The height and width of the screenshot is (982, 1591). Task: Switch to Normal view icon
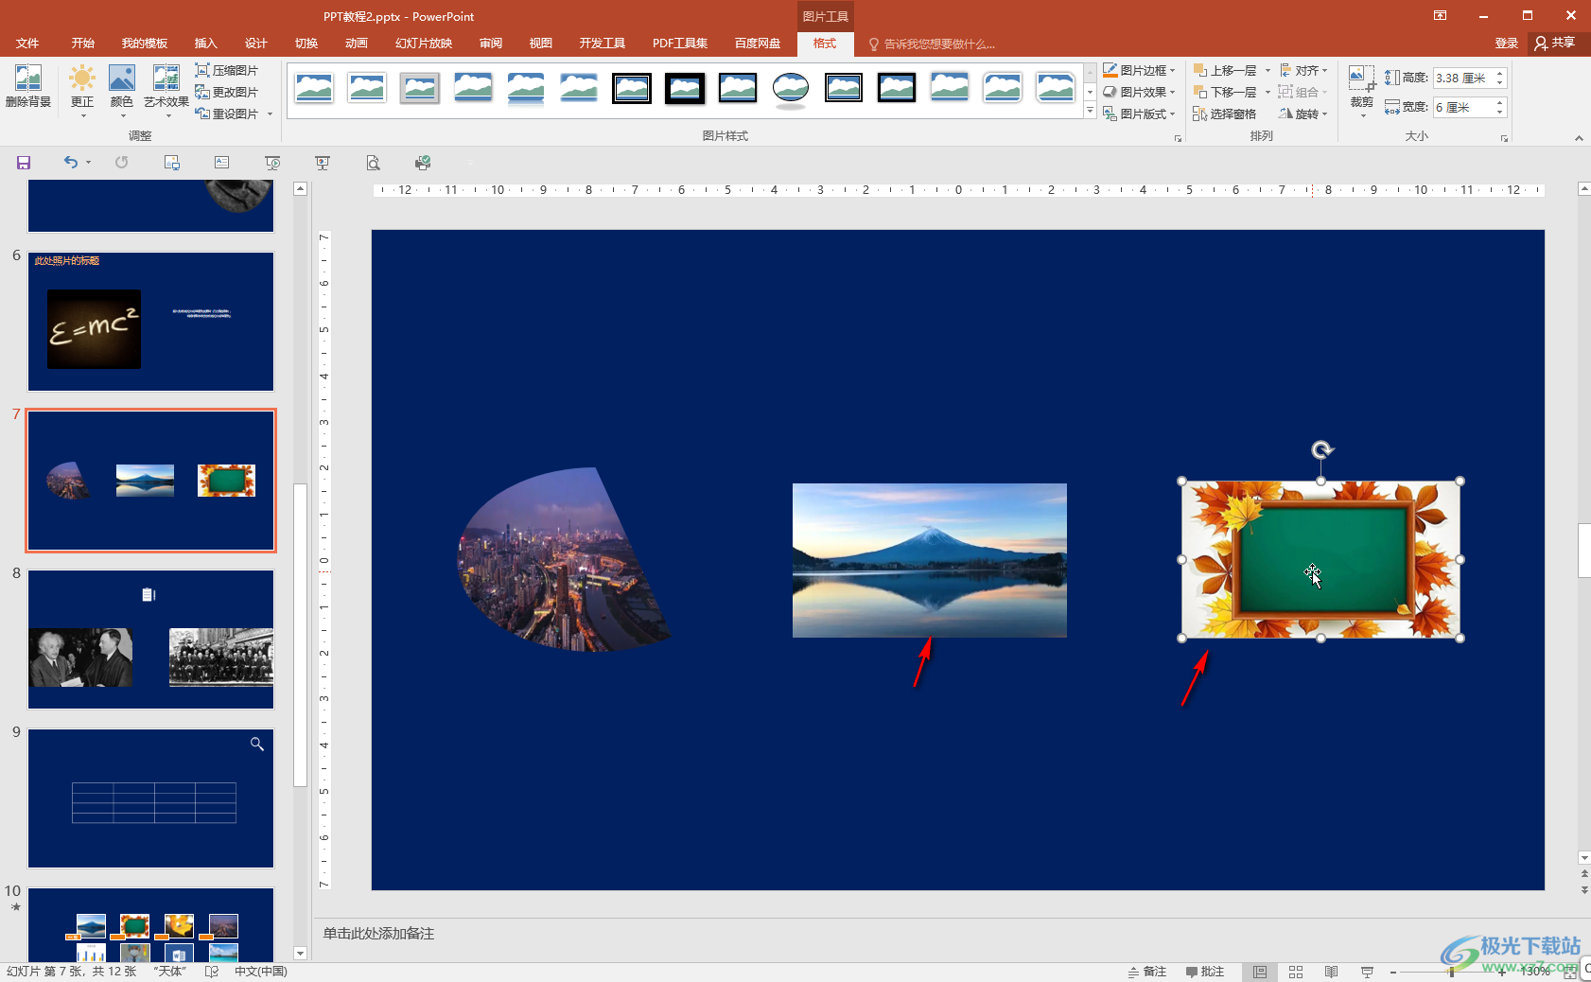(x=1260, y=972)
